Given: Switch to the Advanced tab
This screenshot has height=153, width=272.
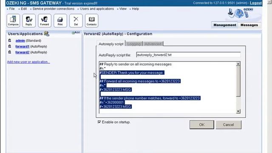Looking at the screenshot, I should click(x=153, y=44).
